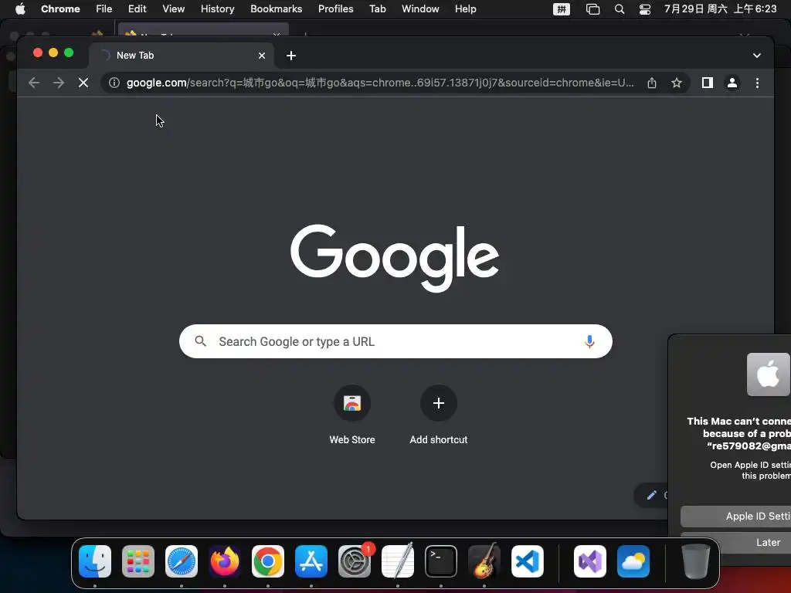The width and height of the screenshot is (791, 593).
Task: Open Spotlight search in menu bar
Action: pyautogui.click(x=620, y=9)
